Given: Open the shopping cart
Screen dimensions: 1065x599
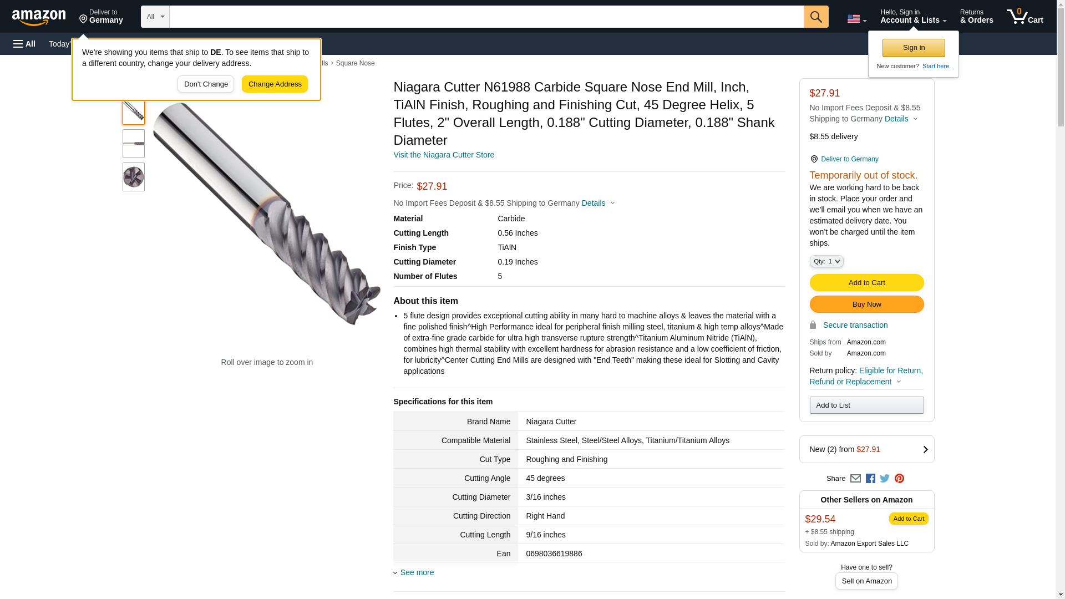Looking at the screenshot, I should (1025, 17).
